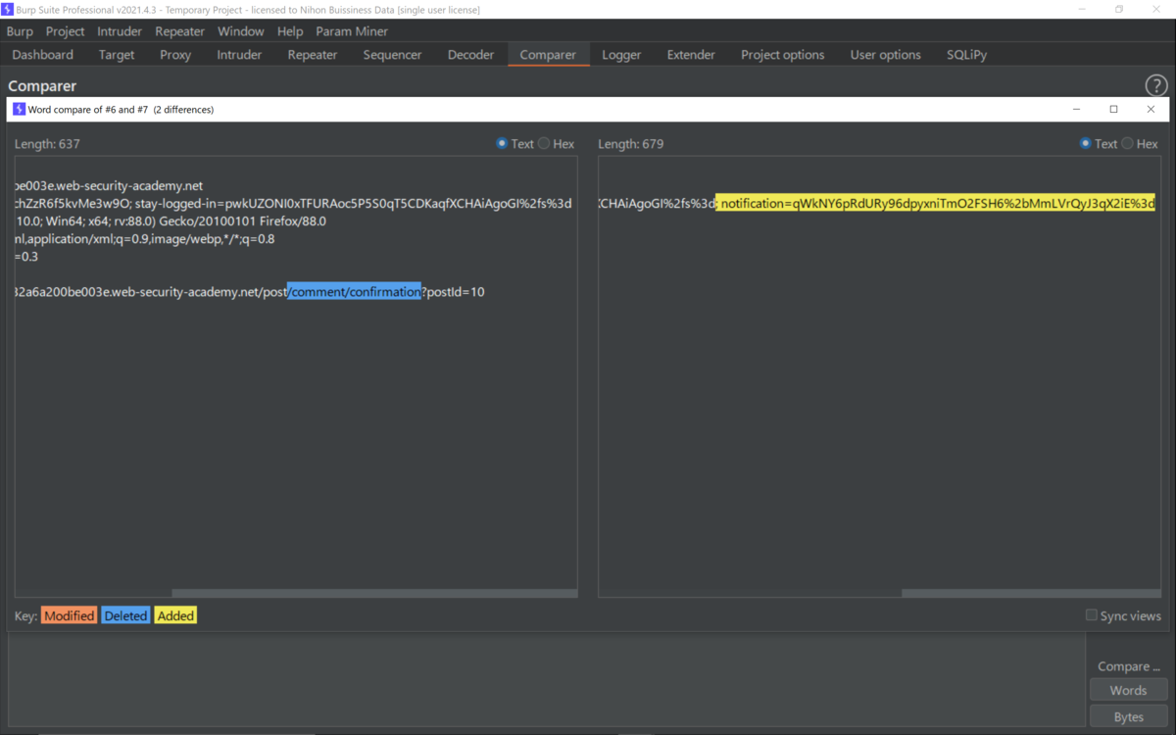This screenshot has width=1176, height=735.
Task: Open the Project options tab
Action: coord(782,55)
